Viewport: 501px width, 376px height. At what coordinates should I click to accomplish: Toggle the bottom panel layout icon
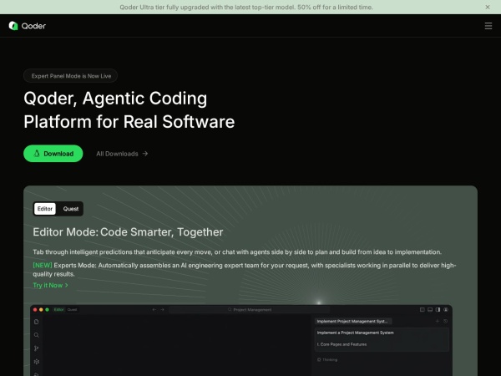pyautogui.click(x=430, y=309)
